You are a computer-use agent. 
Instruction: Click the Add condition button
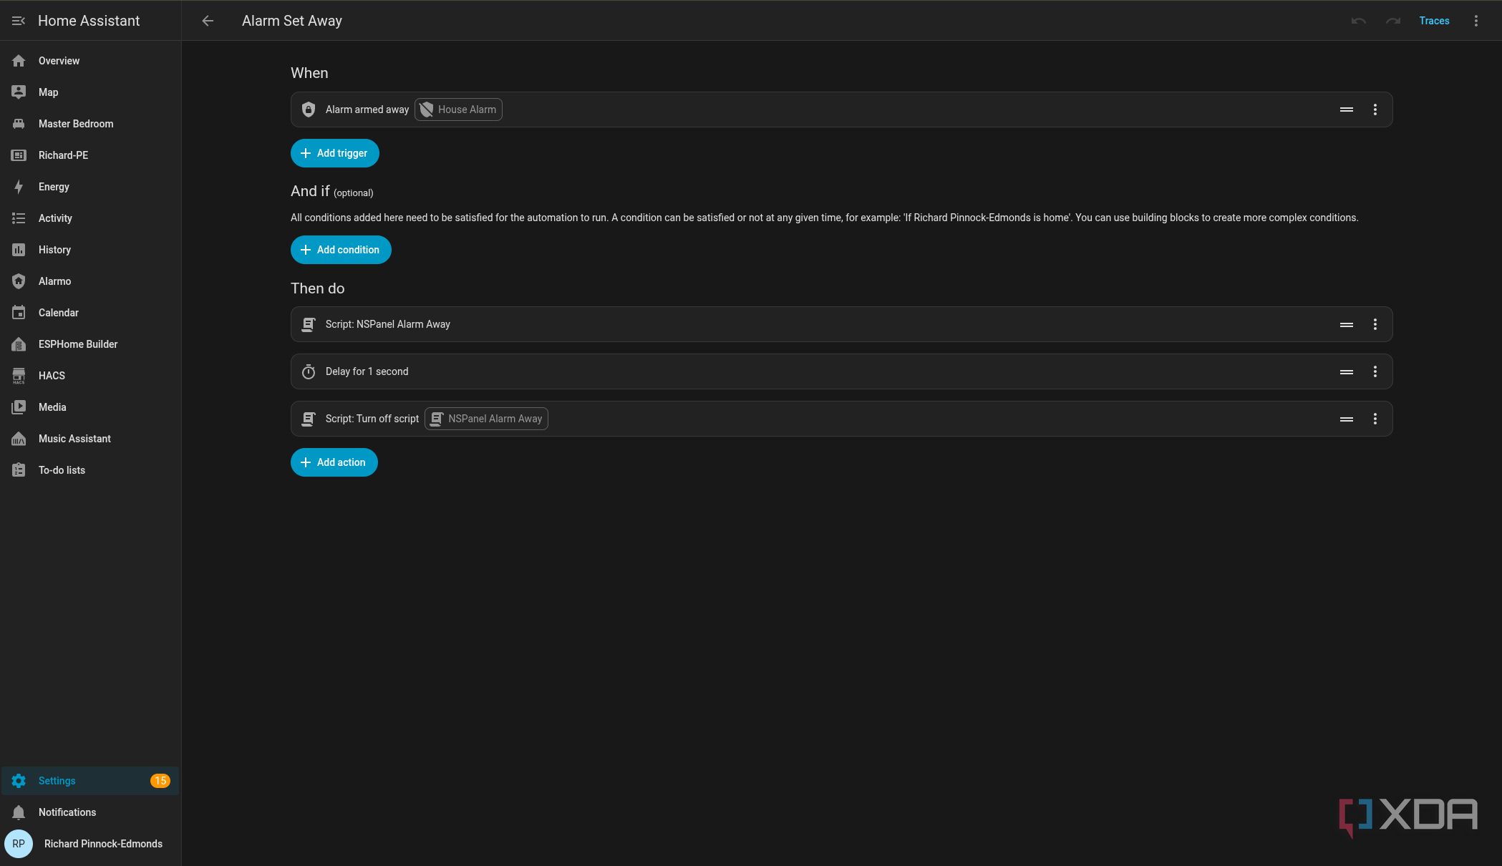click(341, 250)
